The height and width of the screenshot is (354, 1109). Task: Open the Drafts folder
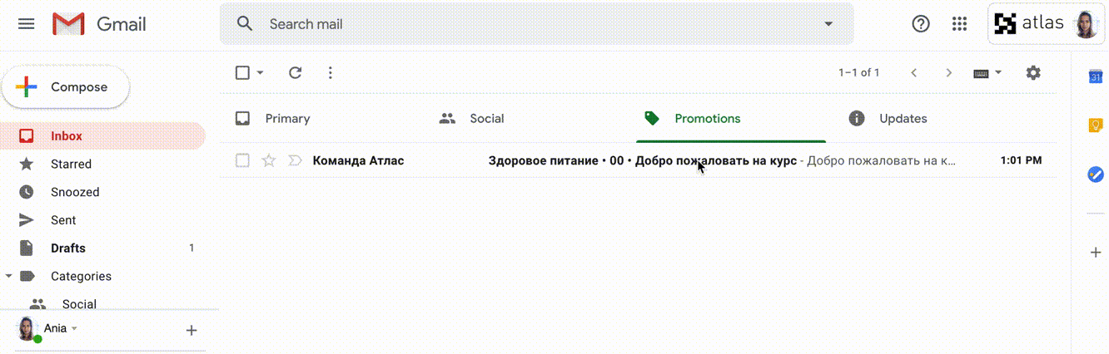tap(68, 248)
